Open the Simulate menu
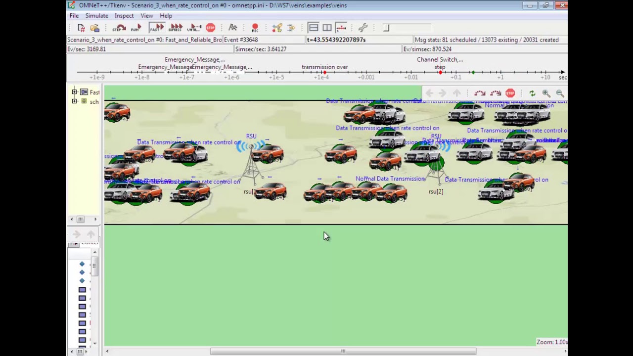The height and width of the screenshot is (356, 633). [96, 16]
